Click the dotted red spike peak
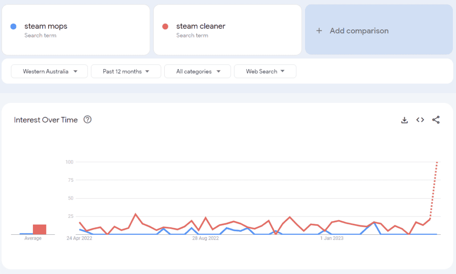The image size is (456, 274). [x=437, y=162]
